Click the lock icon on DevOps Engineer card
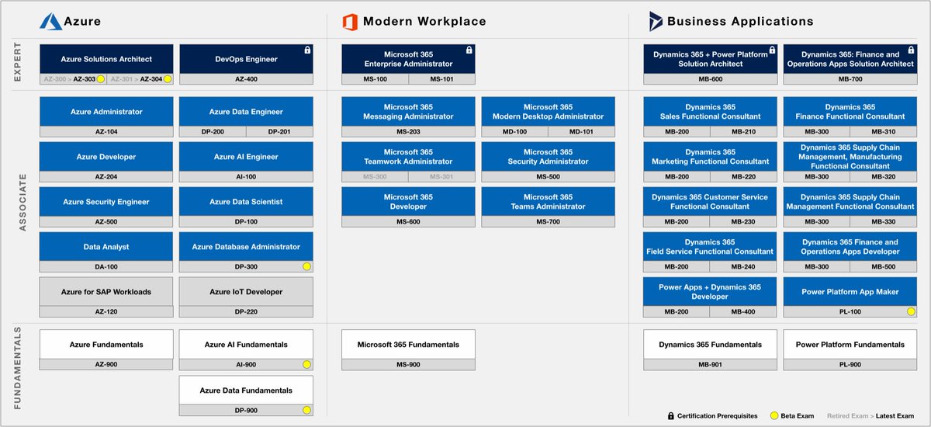 coord(307,50)
